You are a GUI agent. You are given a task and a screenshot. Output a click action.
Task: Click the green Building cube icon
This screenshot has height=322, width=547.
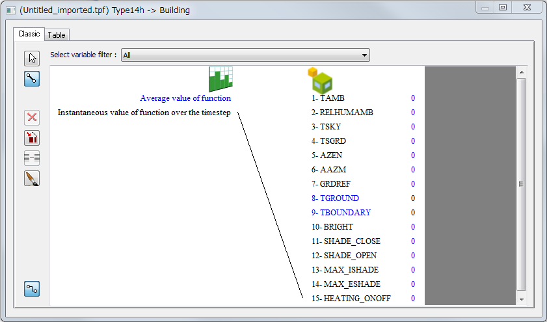[320, 81]
